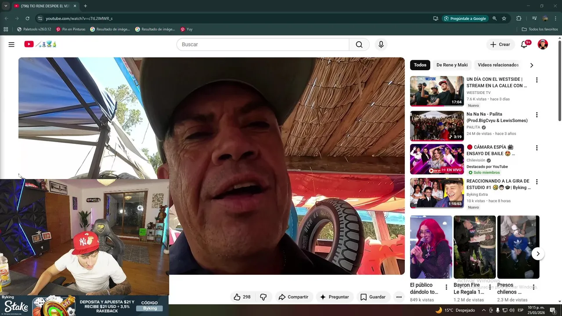This screenshot has width=562, height=316.
Task: Open the bookmarks apps grid icon
Action: [6, 29]
